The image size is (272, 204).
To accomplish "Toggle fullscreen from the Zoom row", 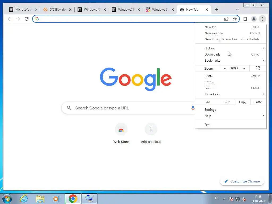I will [x=258, y=68].
